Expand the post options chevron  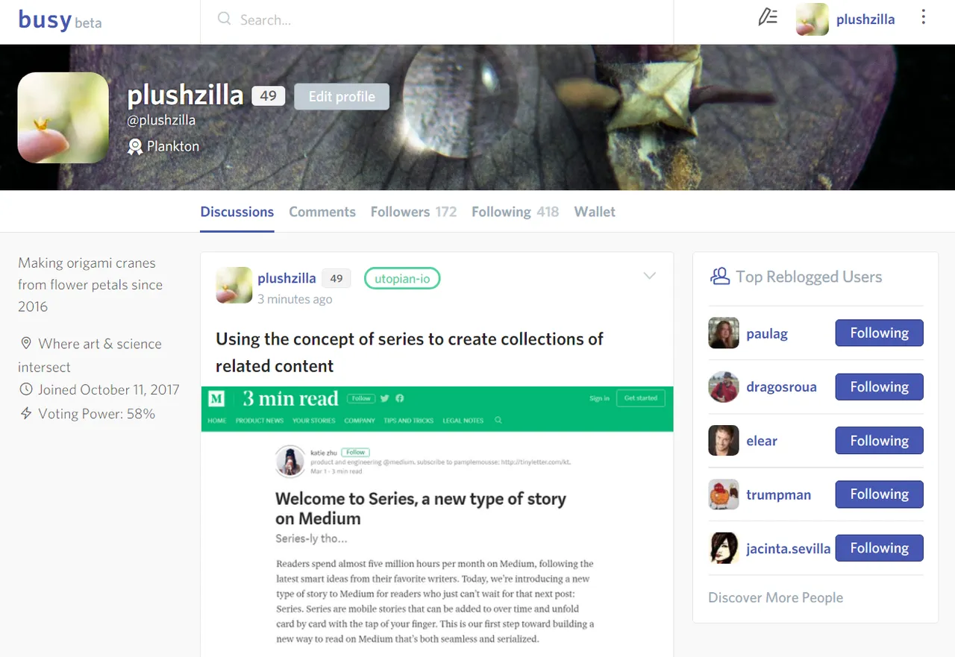click(x=650, y=276)
